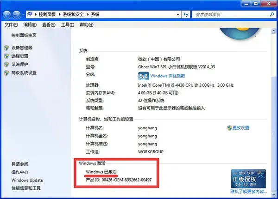This screenshot has width=278, height=199.
Task: Open the 帮助(H) menu
Action: 87,25
